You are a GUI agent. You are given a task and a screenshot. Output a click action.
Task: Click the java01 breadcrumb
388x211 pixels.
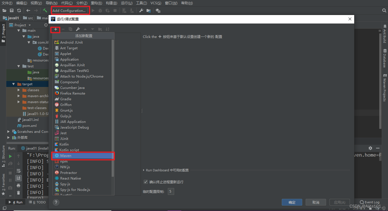(x=11, y=18)
